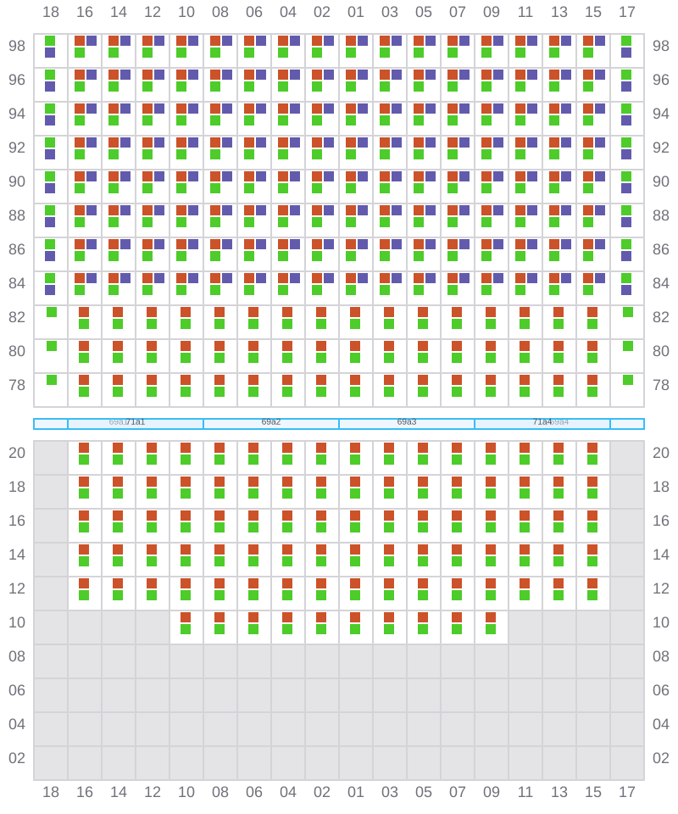Select empty grey cell at row 08, column 01
Viewport: 678px width, 814px height.
tap(356, 661)
